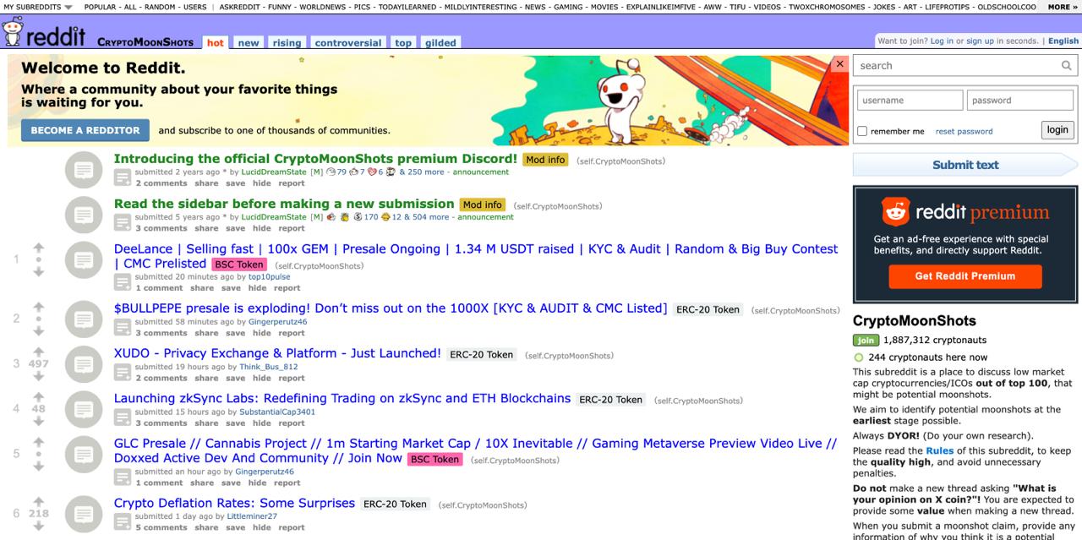Click the English language link
Image resolution: width=1082 pixels, height=540 pixels.
point(1063,41)
